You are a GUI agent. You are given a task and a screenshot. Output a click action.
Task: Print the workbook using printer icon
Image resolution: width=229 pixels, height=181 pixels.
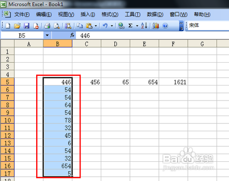click(x=47, y=26)
